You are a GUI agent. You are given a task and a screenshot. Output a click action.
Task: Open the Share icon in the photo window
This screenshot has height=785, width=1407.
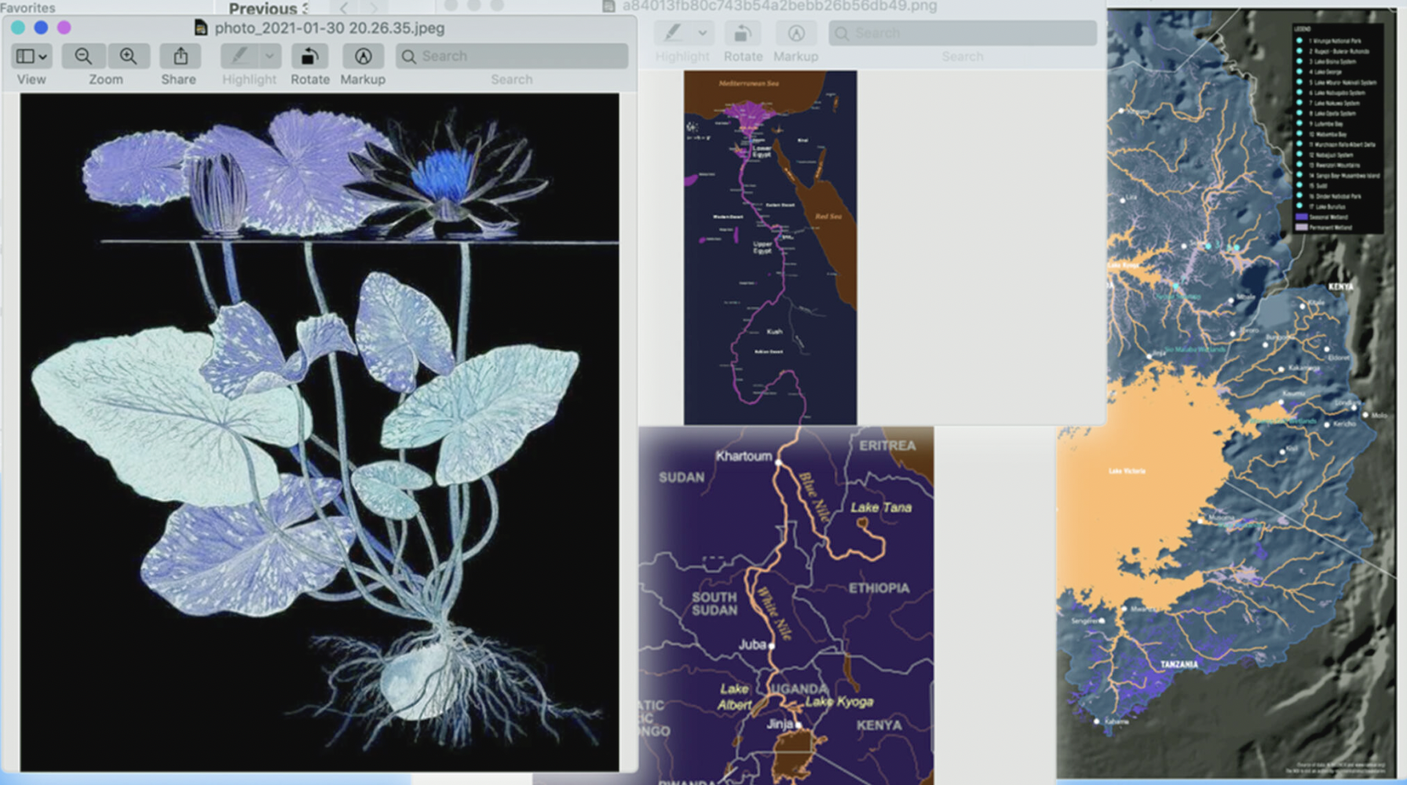point(181,57)
